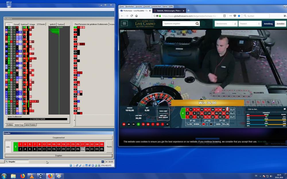Click the Eingeben button
287x179 pixels.
(x=59, y=156)
